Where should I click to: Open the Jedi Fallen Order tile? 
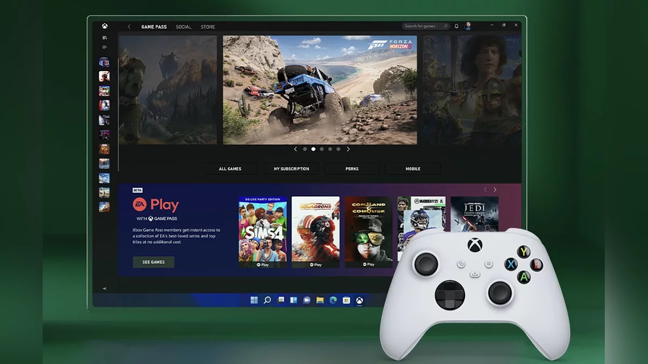(474, 214)
